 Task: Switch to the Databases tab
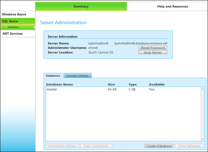click(53, 76)
